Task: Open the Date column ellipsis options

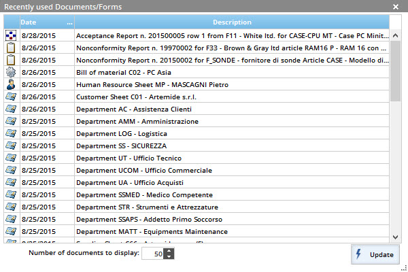Action: pos(69,23)
